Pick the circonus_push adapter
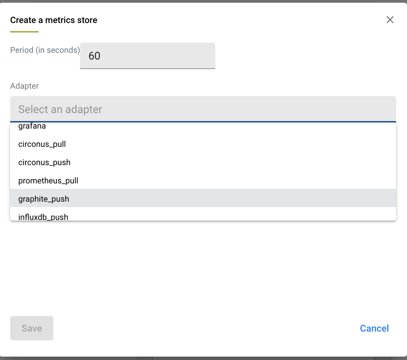The height and width of the screenshot is (360, 407). 44,162
